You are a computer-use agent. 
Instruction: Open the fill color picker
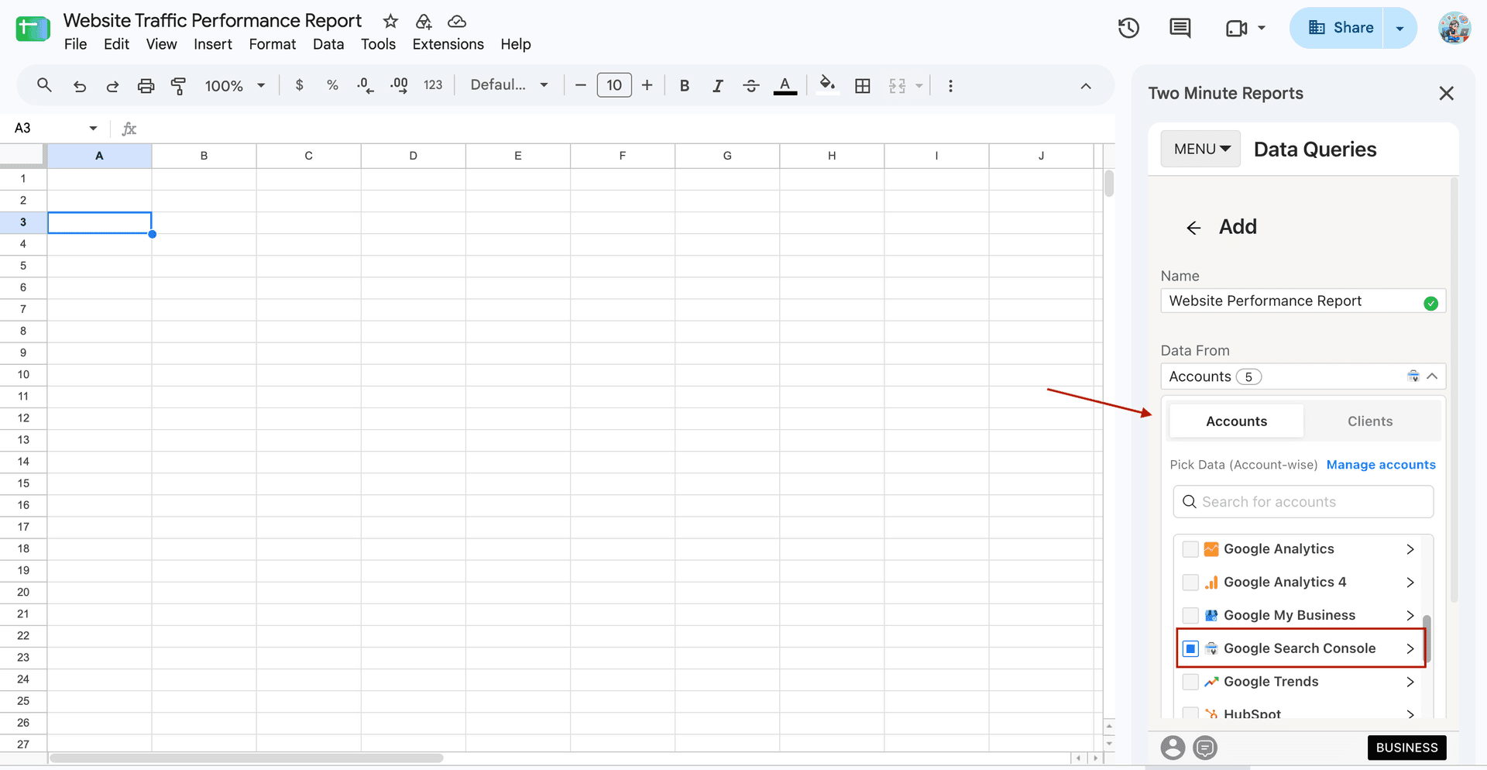(827, 84)
